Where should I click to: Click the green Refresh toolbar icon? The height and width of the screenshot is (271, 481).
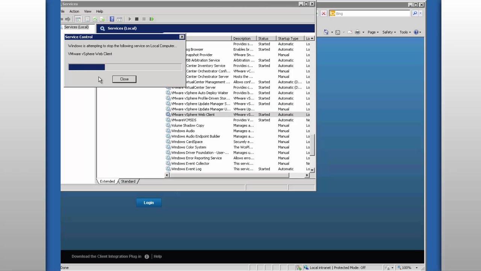click(x=95, y=19)
